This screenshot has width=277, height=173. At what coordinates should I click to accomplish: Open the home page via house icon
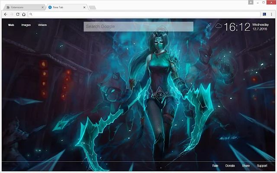[24, 14]
